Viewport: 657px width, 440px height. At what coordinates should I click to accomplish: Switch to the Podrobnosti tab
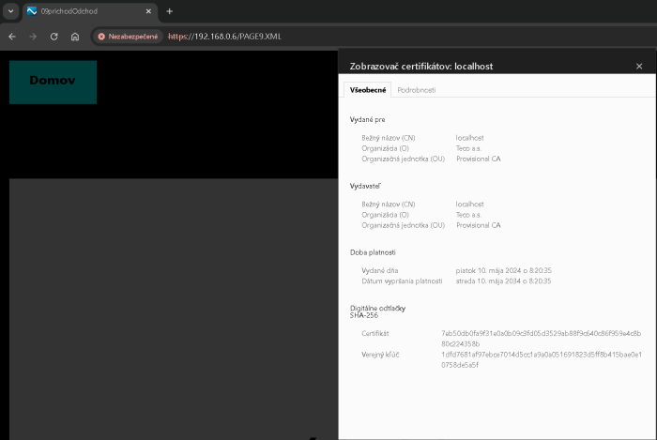click(416, 90)
